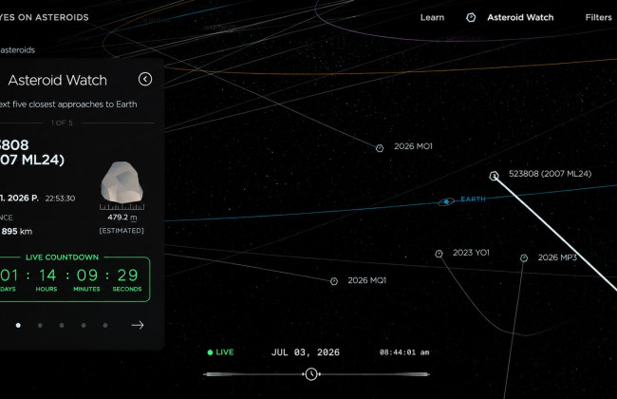Jump to the fifth pagination dot
This screenshot has width=617, height=399.
(x=105, y=325)
